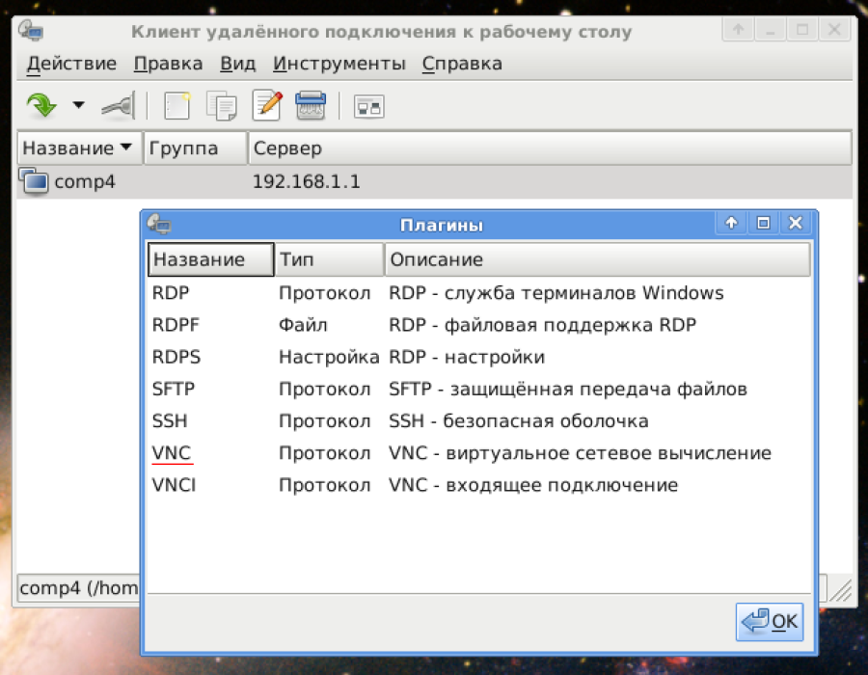Click the Сервер column header
868x675 pixels.
coord(550,148)
